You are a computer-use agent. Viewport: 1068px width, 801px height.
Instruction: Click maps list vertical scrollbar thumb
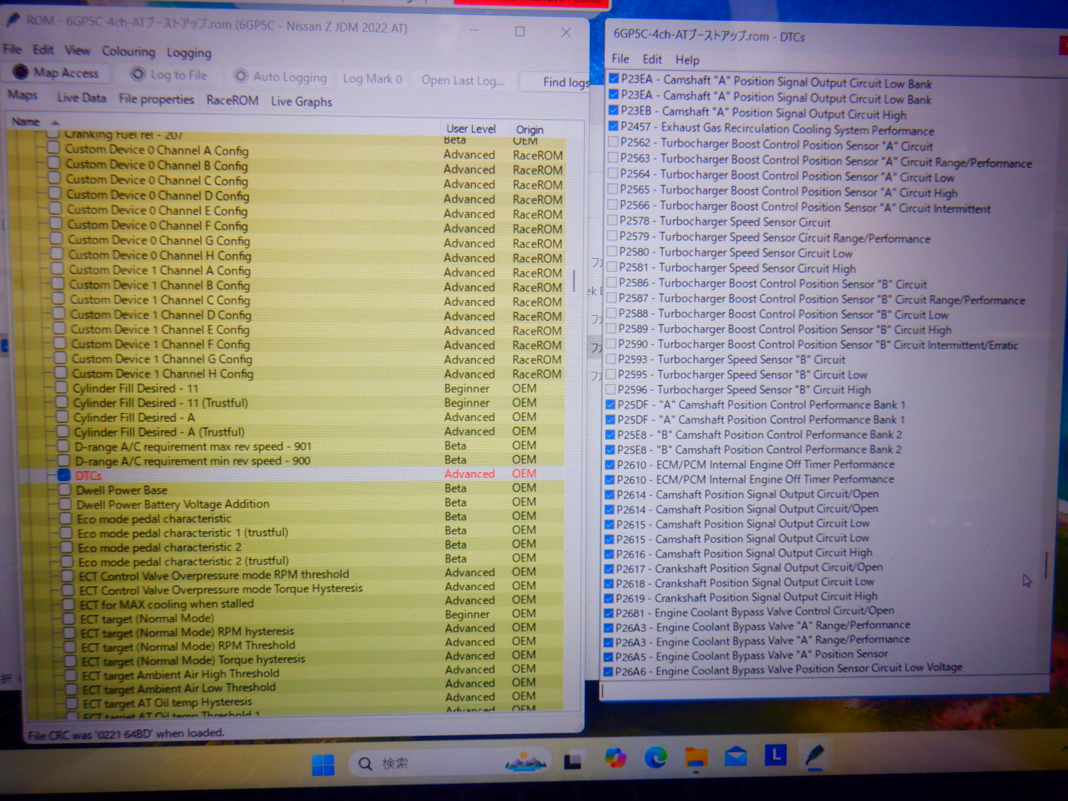(574, 281)
